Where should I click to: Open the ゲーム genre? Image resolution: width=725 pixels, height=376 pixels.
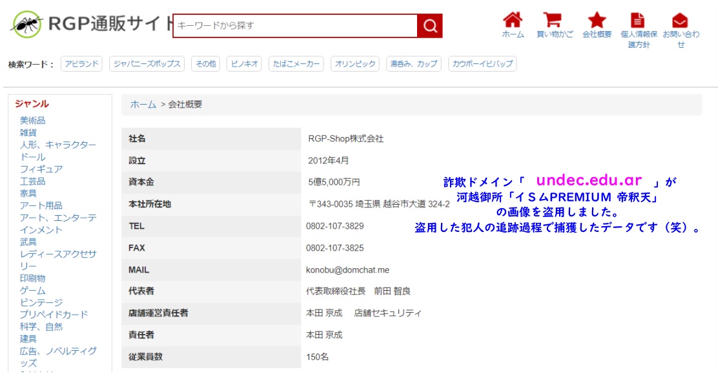(x=32, y=291)
